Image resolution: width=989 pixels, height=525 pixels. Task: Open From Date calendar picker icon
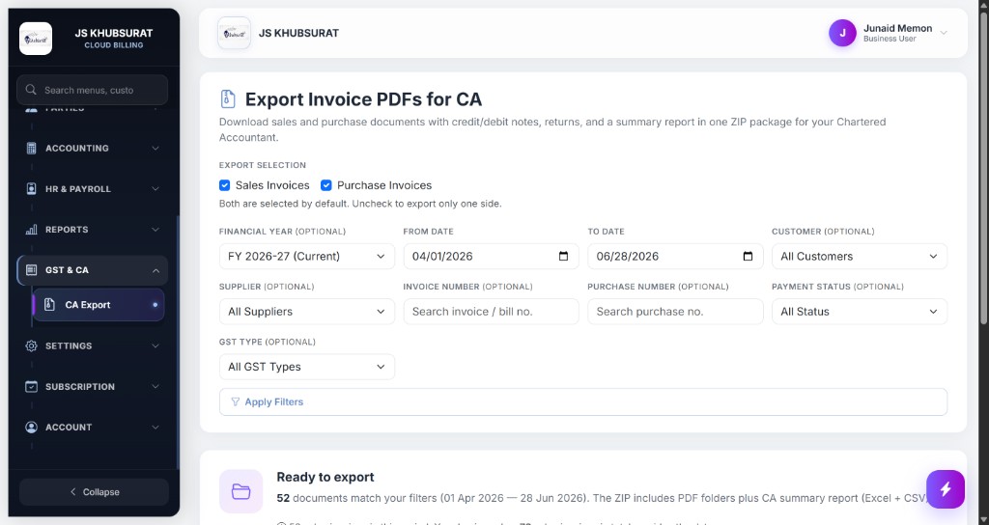[564, 256]
